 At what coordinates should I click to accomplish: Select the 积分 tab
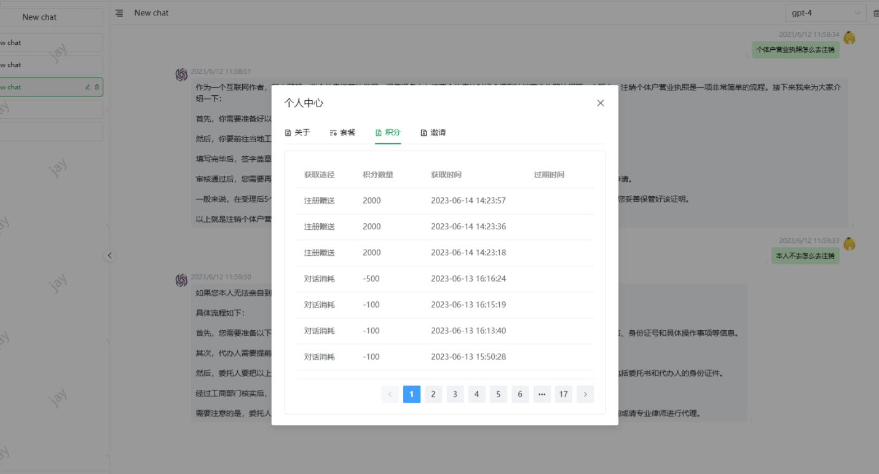tap(388, 133)
